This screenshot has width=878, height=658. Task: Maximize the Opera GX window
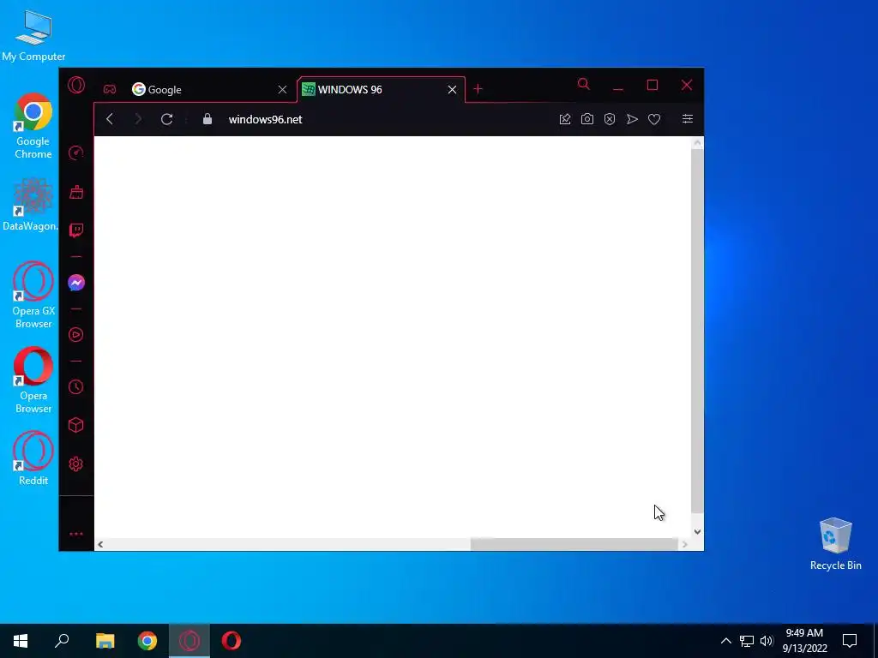pyautogui.click(x=652, y=85)
